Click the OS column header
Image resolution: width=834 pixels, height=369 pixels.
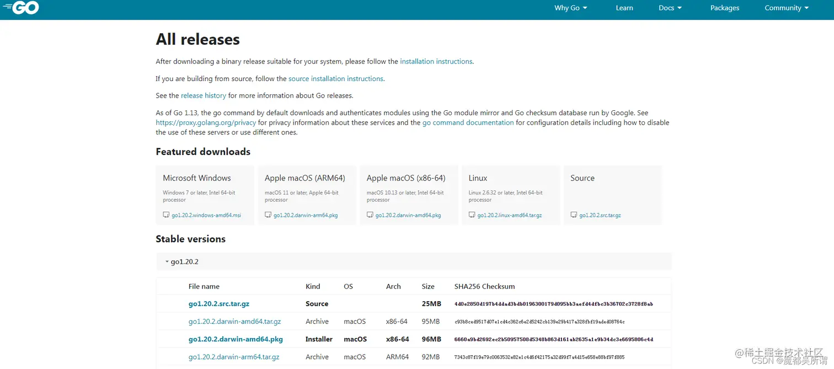point(348,286)
